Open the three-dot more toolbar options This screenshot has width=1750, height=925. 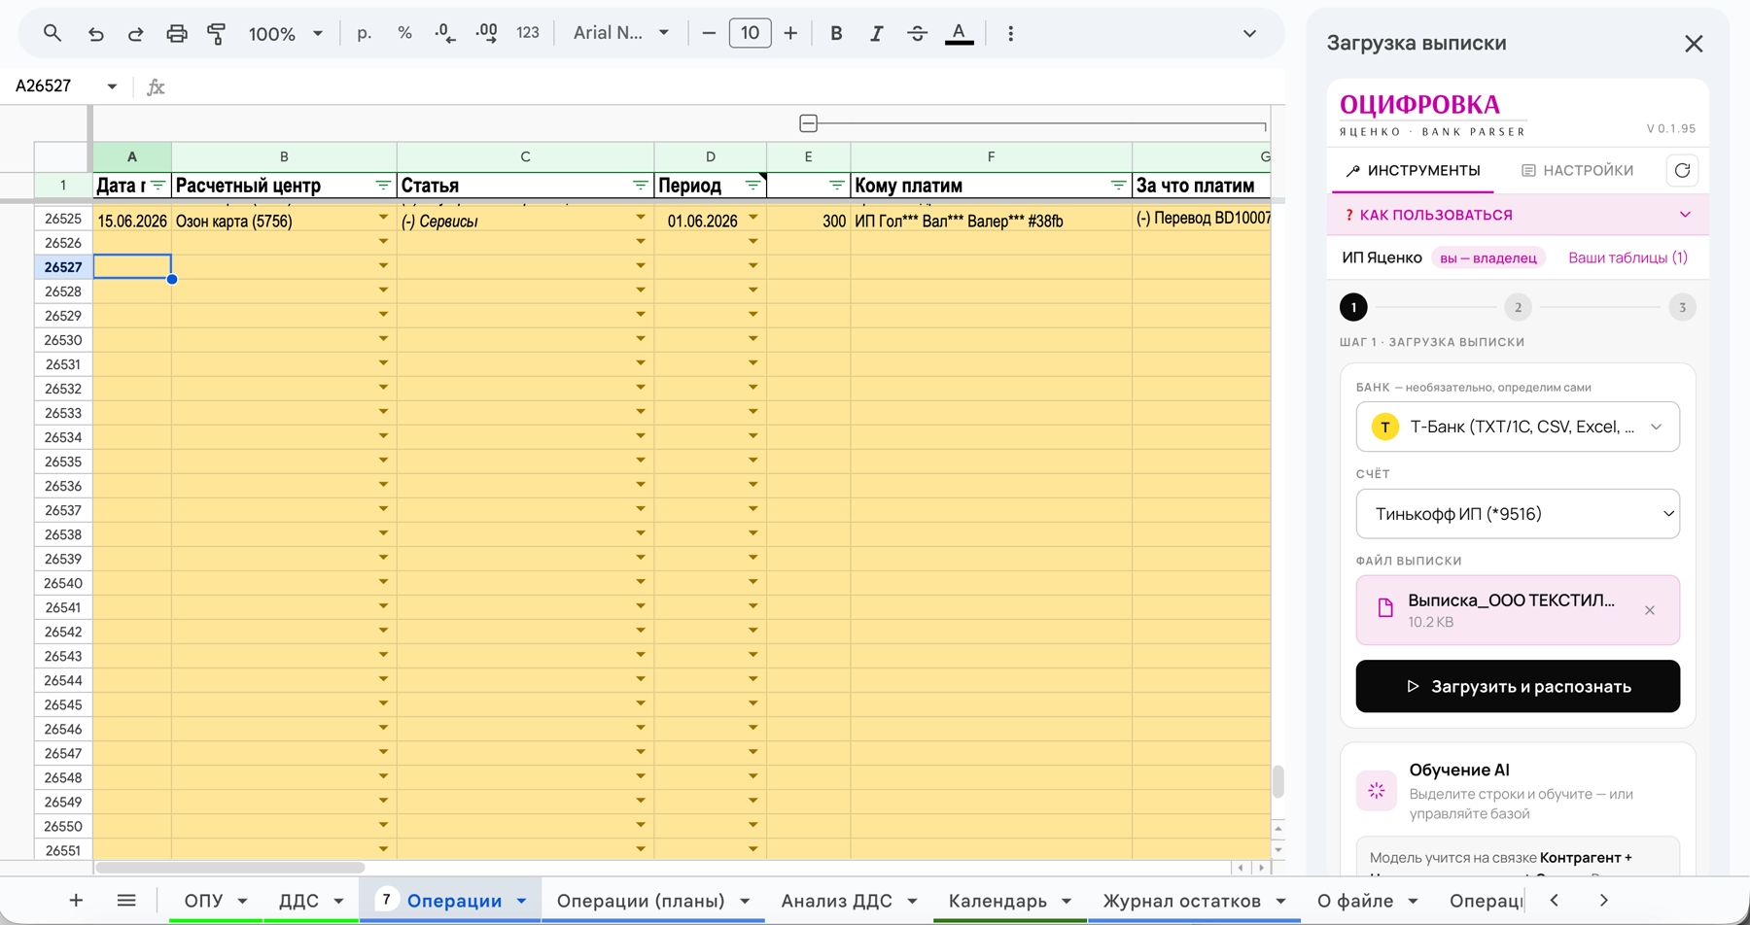(1010, 33)
